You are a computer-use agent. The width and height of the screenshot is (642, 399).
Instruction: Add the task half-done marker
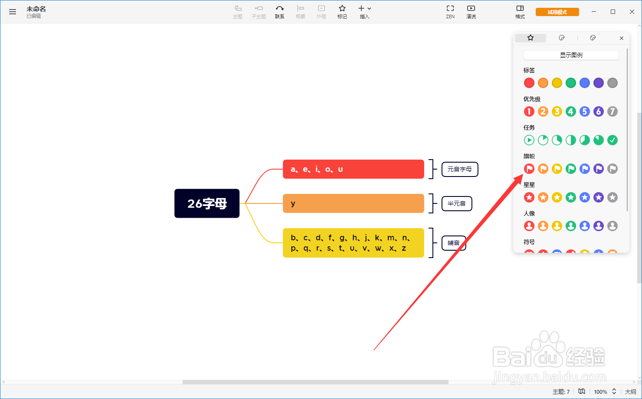click(571, 140)
